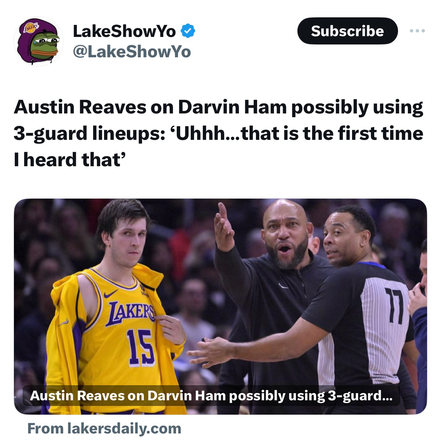
Task: Follow the 'From lakersdaily.com' source link
Action: point(104,429)
